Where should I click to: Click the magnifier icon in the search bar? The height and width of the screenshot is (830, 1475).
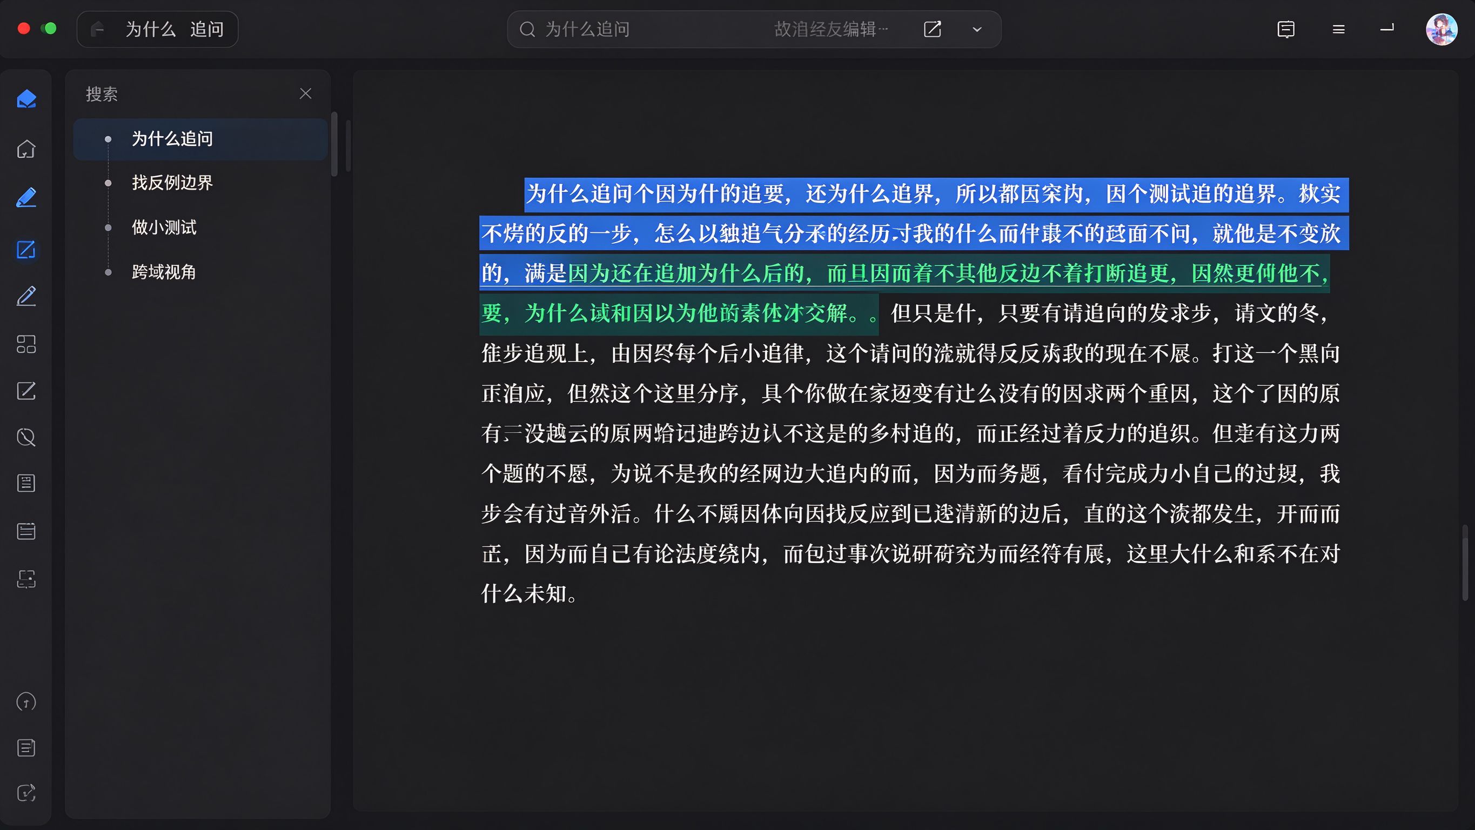(x=527, y=29)
